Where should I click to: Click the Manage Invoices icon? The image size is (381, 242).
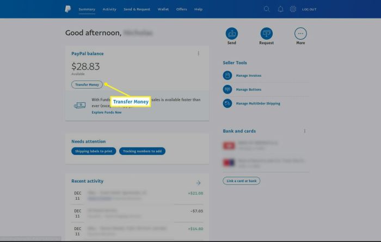click(228, 76)
